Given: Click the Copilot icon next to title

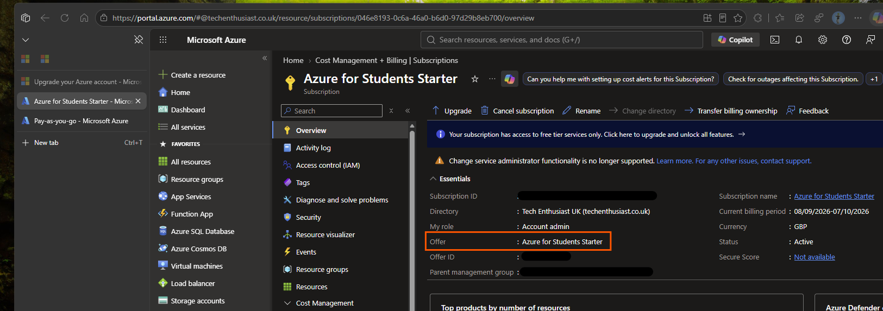Looking at the screenshot, I should pyautogui.click(x=509, y=79).
